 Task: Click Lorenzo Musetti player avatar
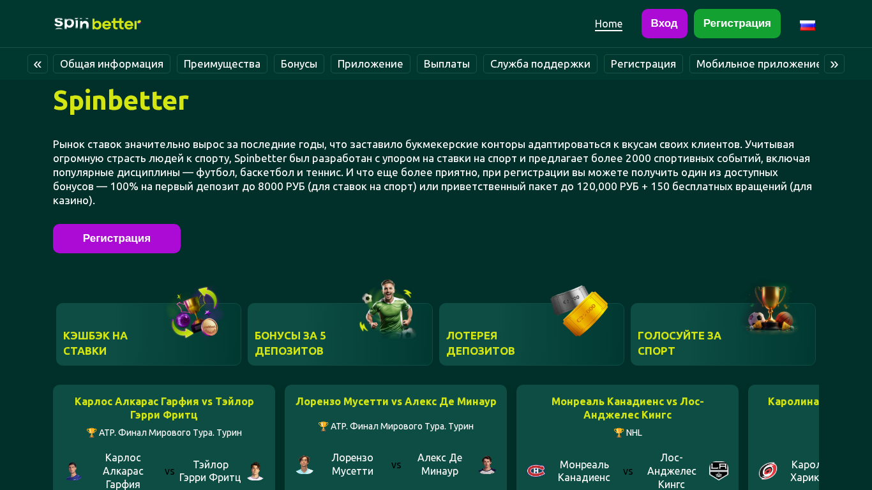pos(304,464)
